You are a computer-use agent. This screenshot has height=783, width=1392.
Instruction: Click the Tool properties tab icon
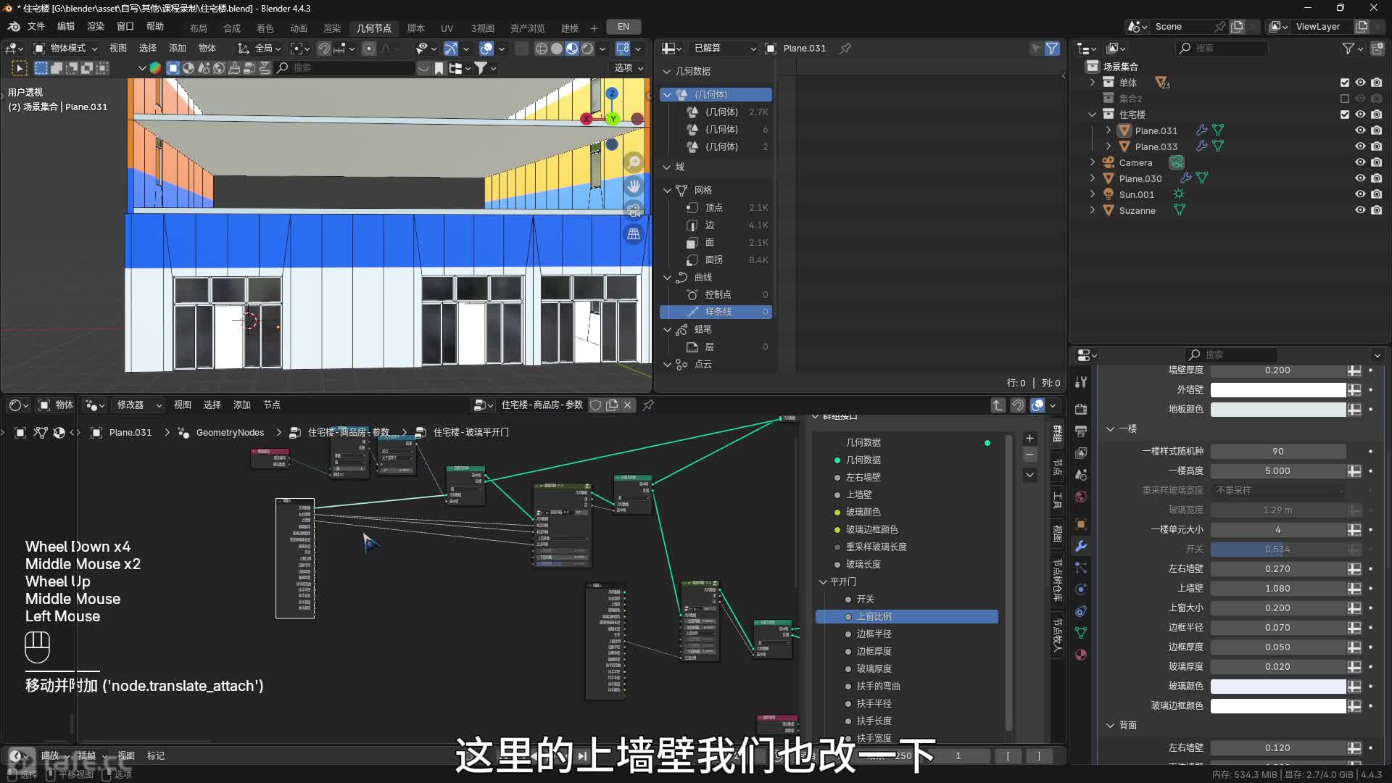pos(1081,383)
